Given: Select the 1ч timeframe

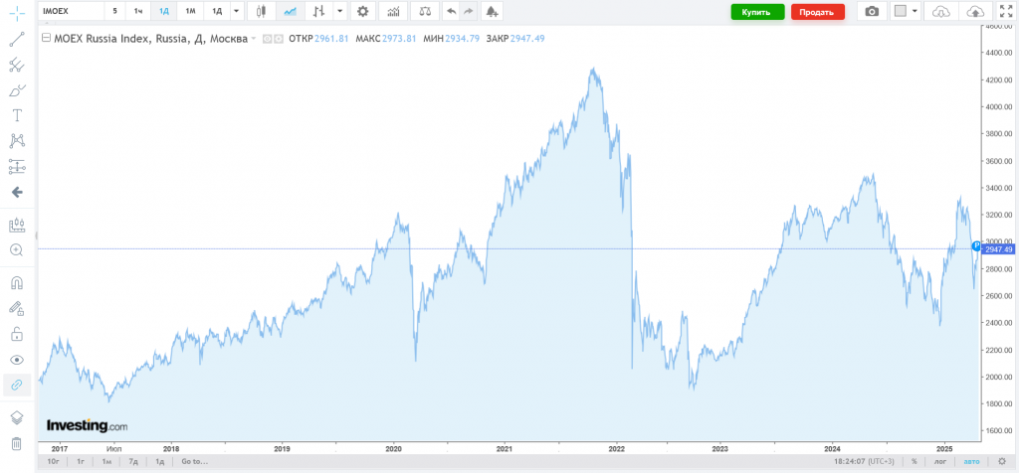Looking at the screenshot, I should tap(139, 11).
